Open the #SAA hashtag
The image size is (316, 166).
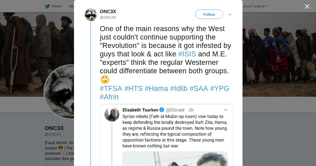click(199, 89)
